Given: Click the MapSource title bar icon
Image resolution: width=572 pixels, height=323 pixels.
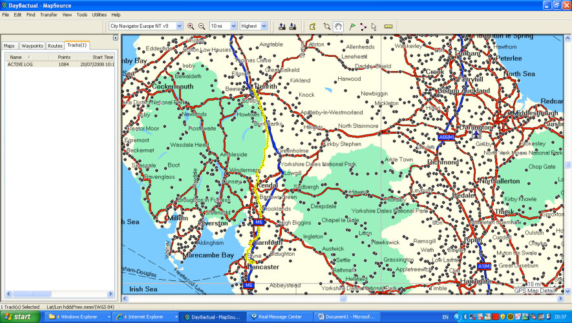Looking at the screenshot, I should coord(4,5).
